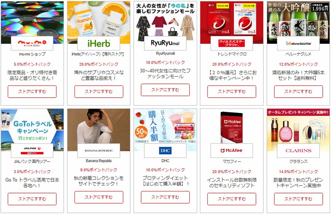331x214 pixels.
Task: Open the iHerb logo badge
Action: click(98, 43)
